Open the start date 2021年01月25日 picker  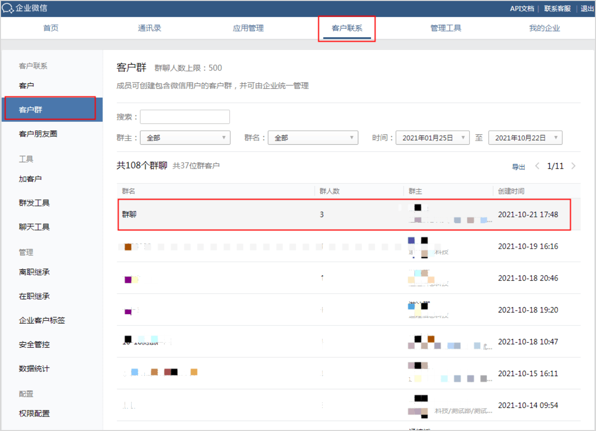click(432, 138)
